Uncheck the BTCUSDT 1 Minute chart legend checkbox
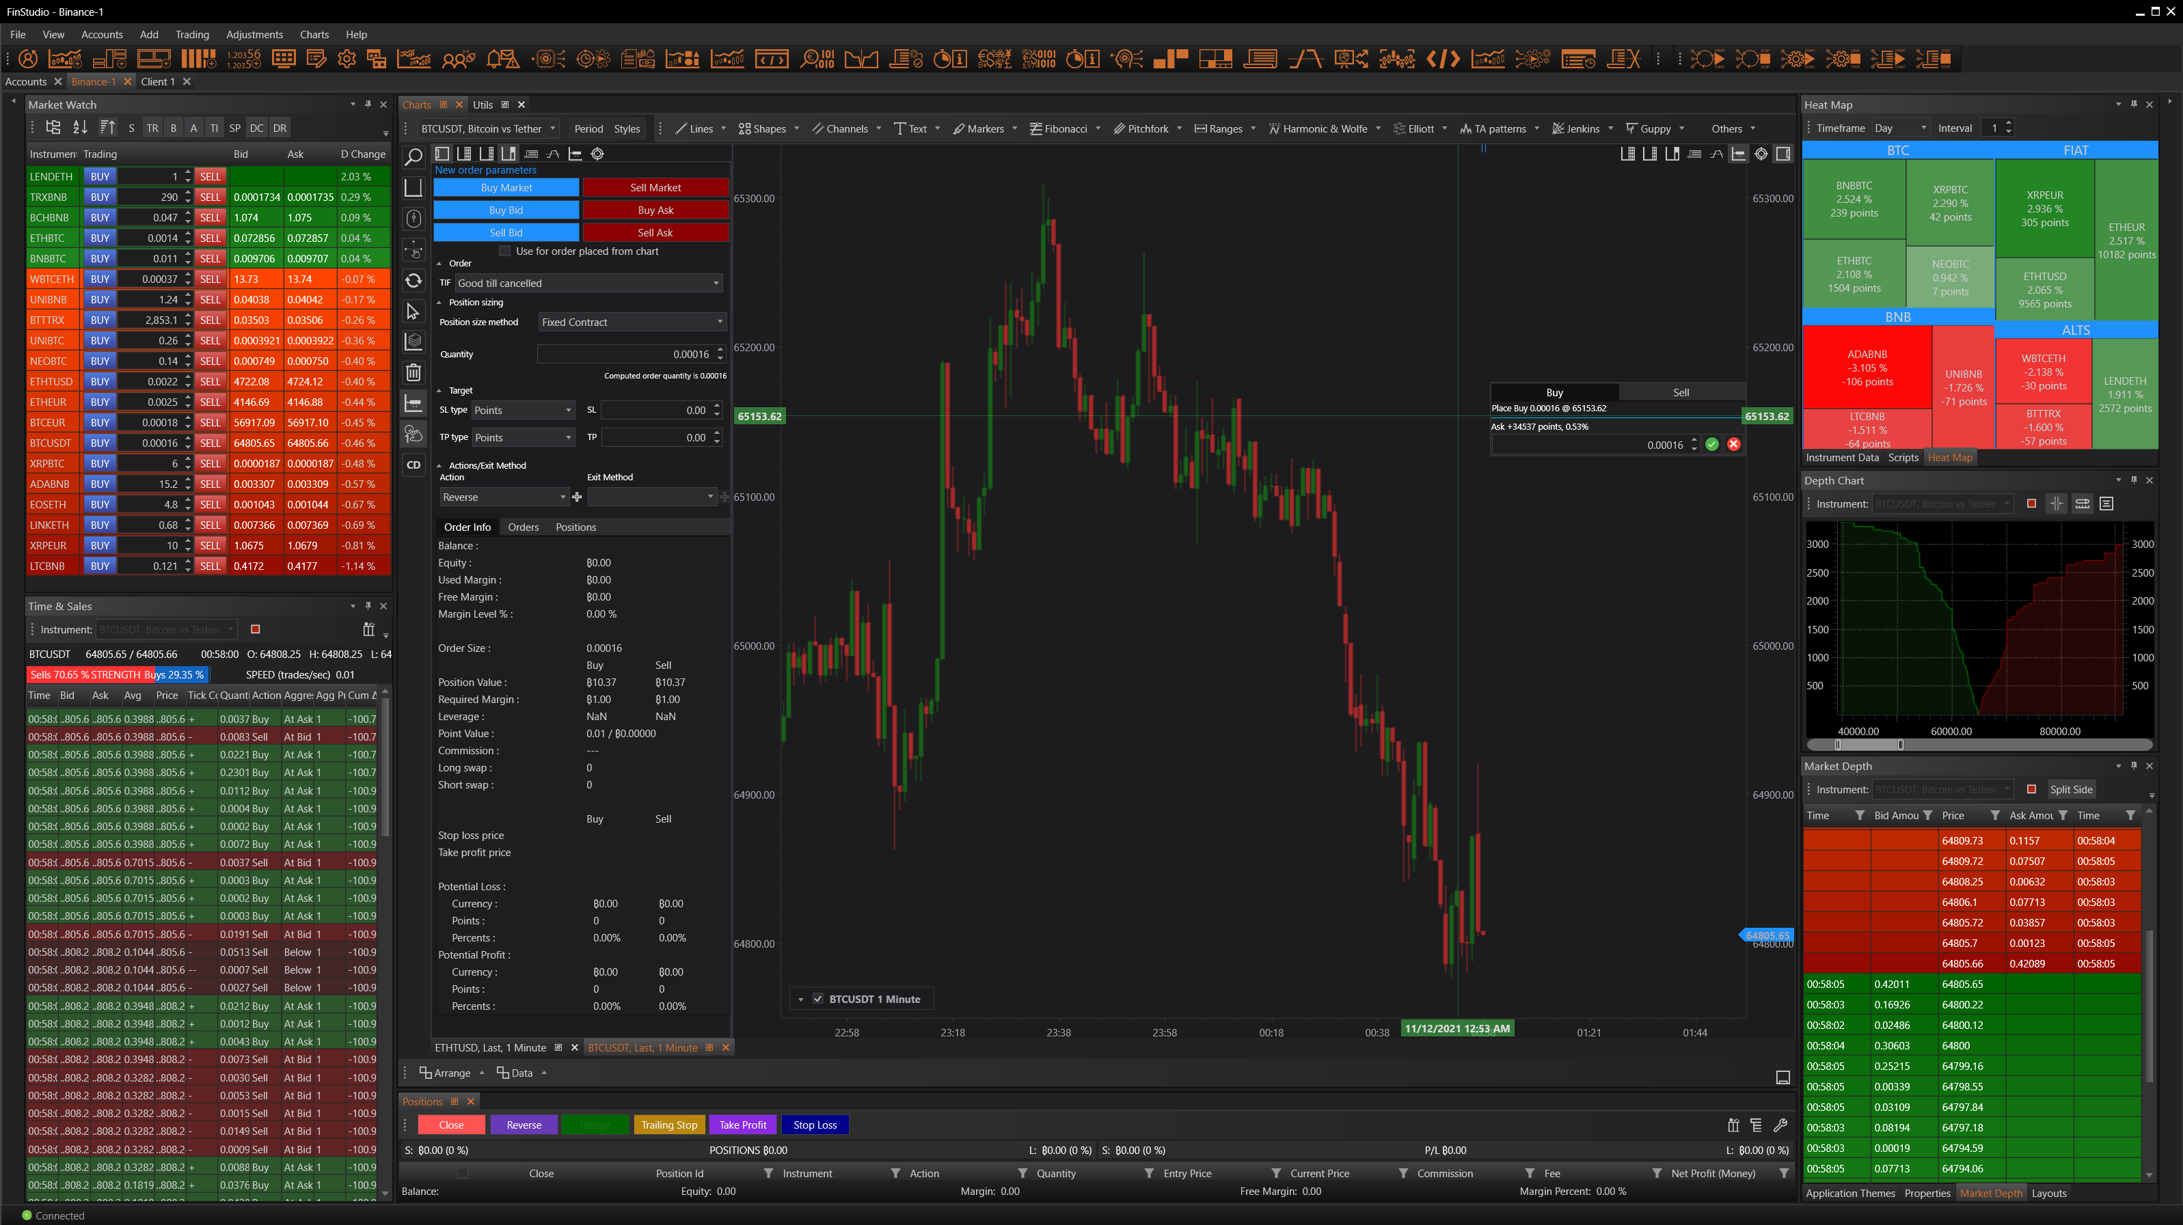 (x=818, y=999)
